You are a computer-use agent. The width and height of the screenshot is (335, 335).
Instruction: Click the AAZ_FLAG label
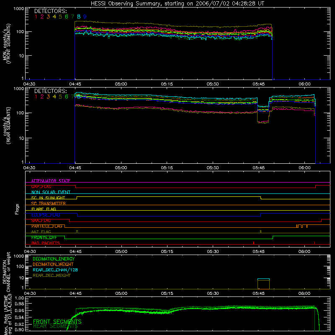point(41,232)
